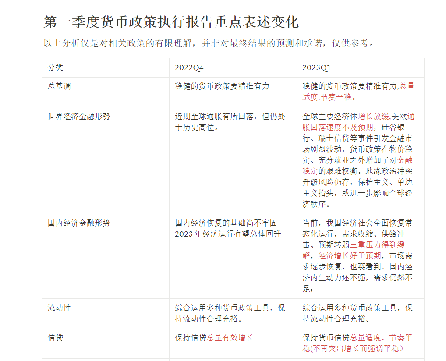
Task: Click red text 总量适度,节奏平稳 in 总基调 row
Action: click(x=358, y=92)
